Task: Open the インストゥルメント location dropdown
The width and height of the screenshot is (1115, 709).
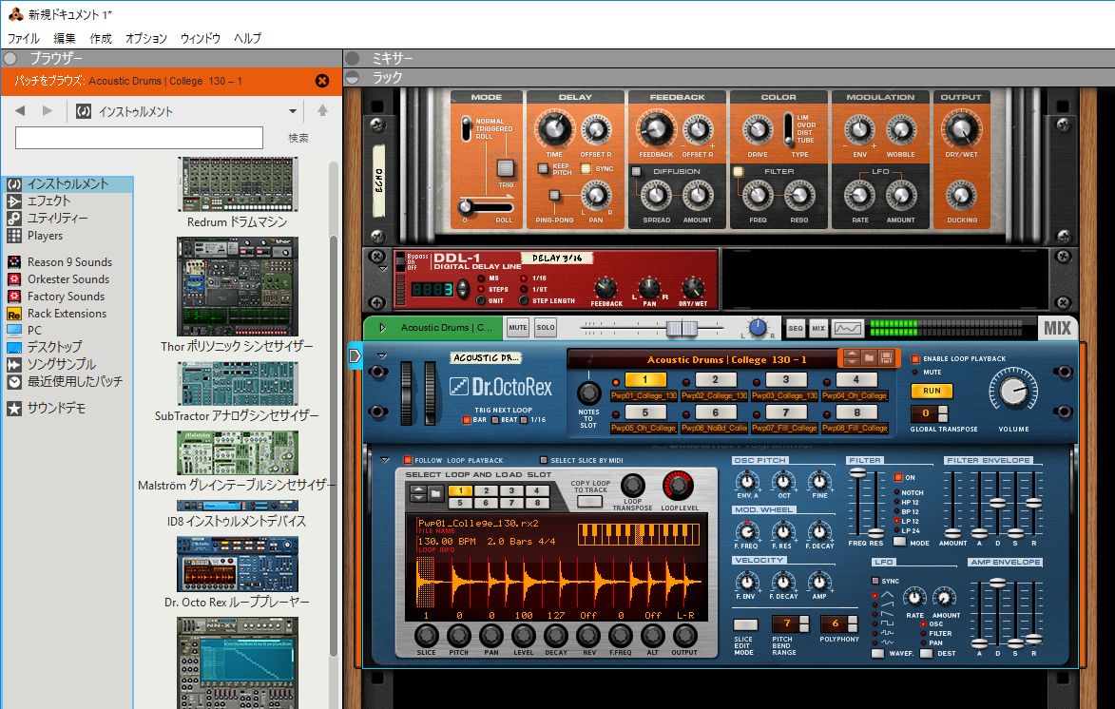Action: click(x=292, y=111)
